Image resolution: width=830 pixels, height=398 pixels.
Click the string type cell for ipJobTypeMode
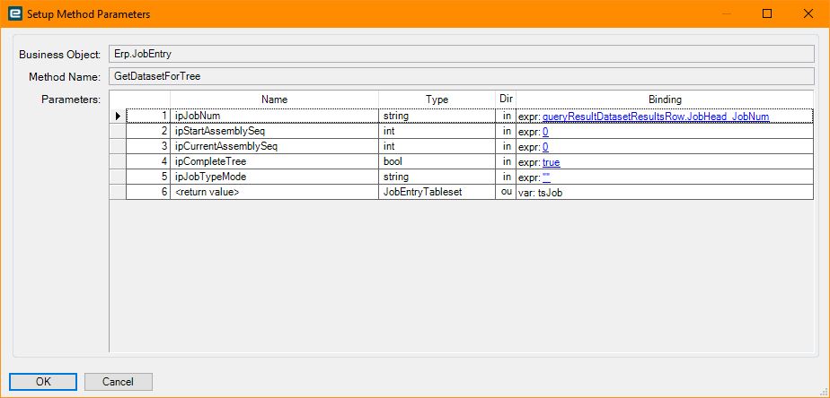(437, 177)
